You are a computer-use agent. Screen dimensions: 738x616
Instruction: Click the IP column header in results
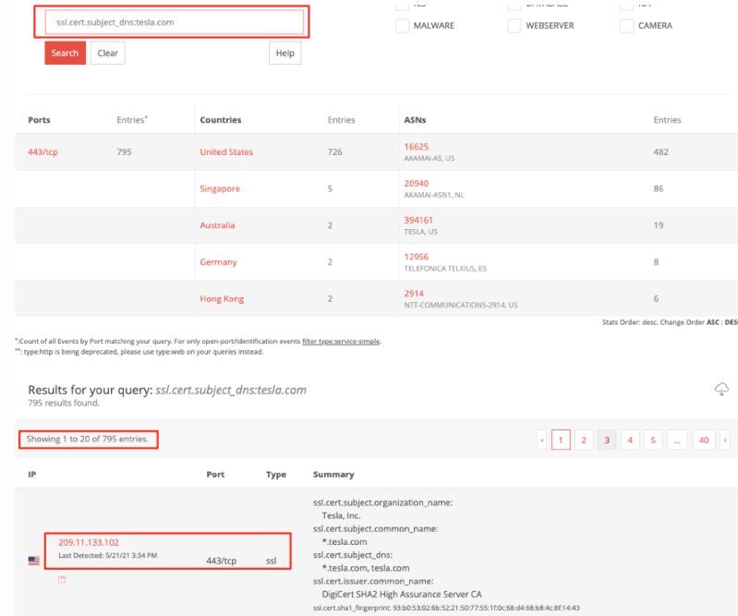[32, 475]
